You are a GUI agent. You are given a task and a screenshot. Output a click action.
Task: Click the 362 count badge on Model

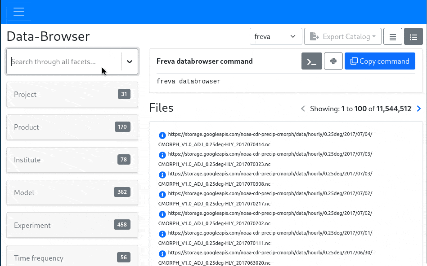pyautogui.click(x=122, y=192)
